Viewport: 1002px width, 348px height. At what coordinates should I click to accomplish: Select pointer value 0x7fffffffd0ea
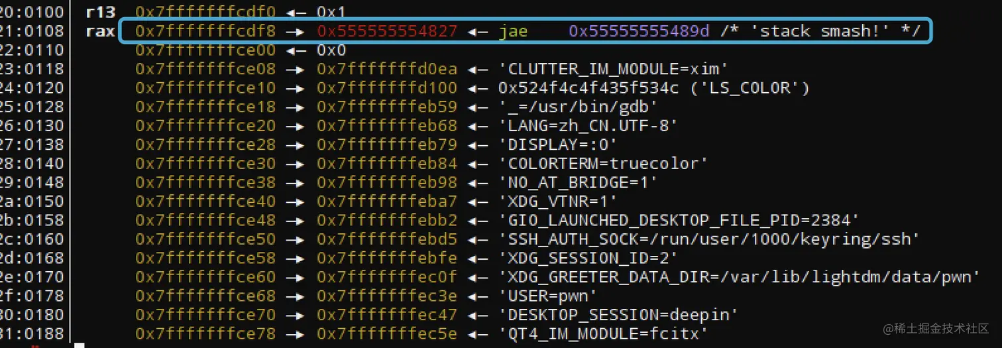tap(387, 69)
